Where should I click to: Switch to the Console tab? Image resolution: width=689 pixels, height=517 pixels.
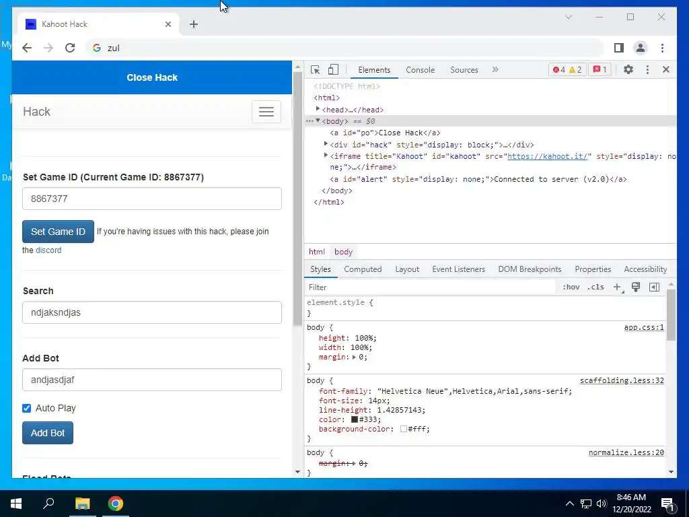(420, 70)
